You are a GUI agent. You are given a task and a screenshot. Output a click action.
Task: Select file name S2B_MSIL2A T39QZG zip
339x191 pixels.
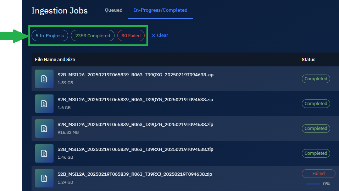[135, 125]
